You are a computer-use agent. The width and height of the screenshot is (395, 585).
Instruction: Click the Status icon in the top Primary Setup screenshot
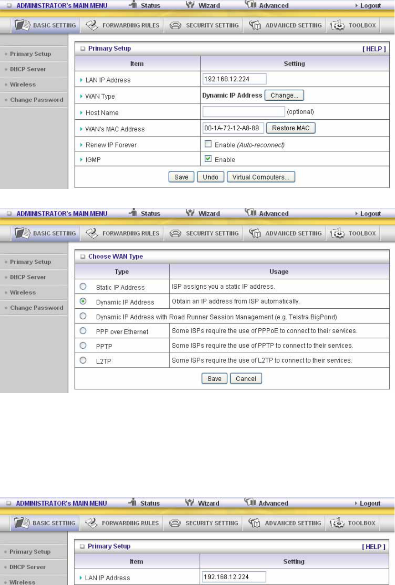pyautogui.click(x=133, y=5)
